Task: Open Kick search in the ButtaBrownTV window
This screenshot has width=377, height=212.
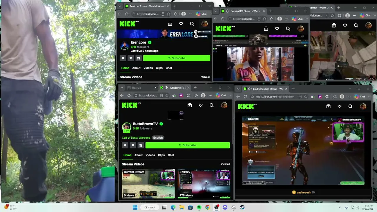Action: (x=211, y=105)
